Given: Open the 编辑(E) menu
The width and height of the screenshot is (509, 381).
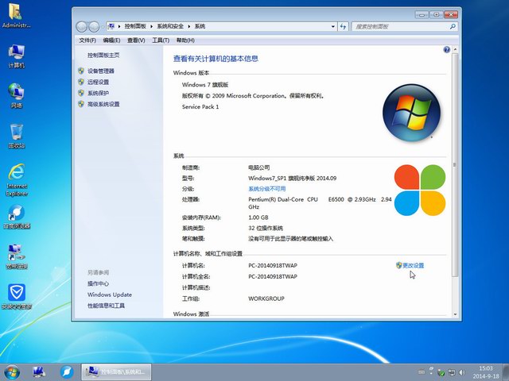Looking at the screenshot, I should (x=111, y=40).
